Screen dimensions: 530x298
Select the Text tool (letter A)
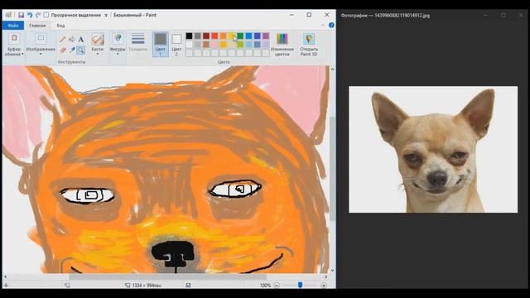click(x=81, y=40)
